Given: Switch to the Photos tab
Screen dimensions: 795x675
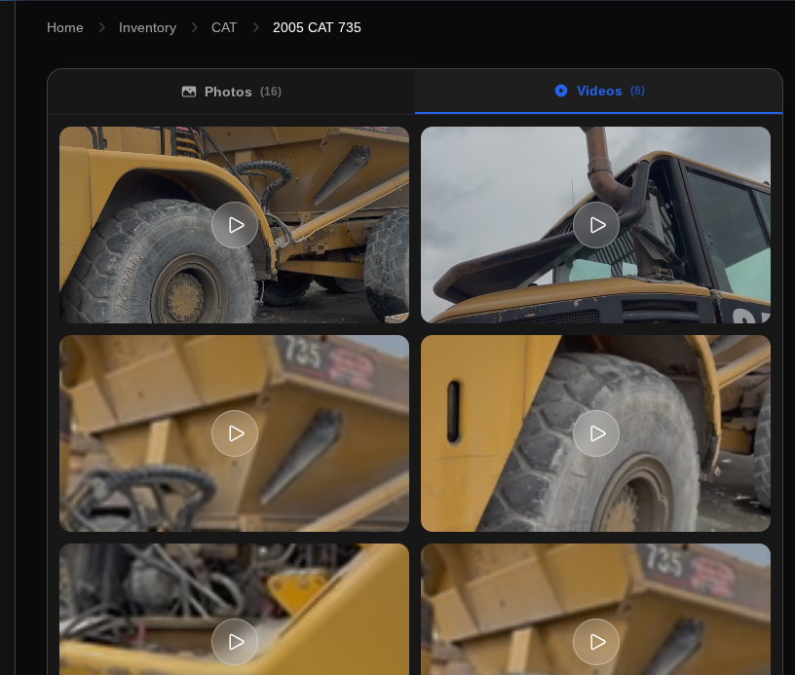Looking at the screenshot, I should pos(231,92).
